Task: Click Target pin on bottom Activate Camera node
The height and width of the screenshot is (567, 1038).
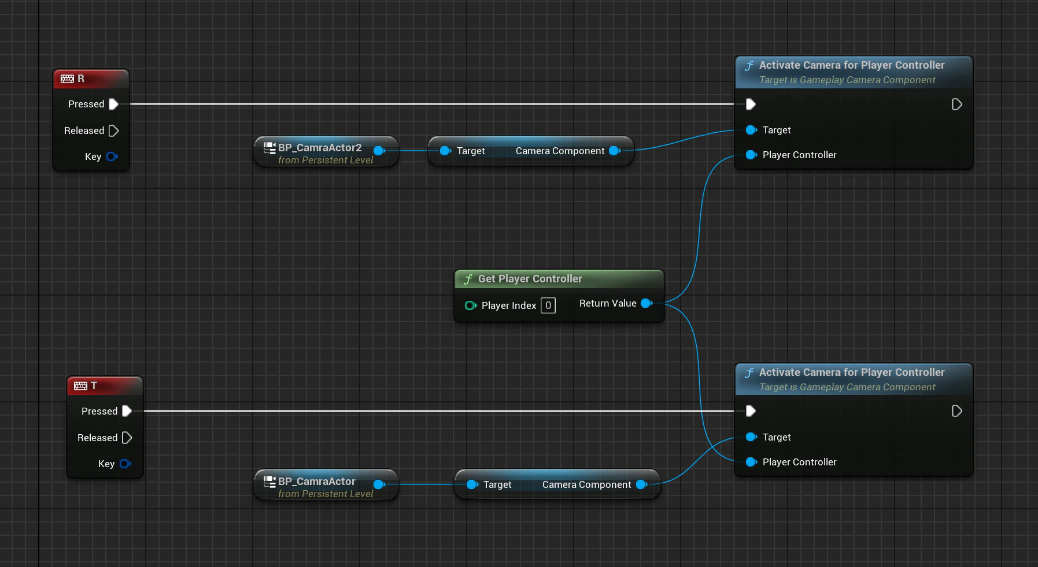Action: tap(752, 437)
